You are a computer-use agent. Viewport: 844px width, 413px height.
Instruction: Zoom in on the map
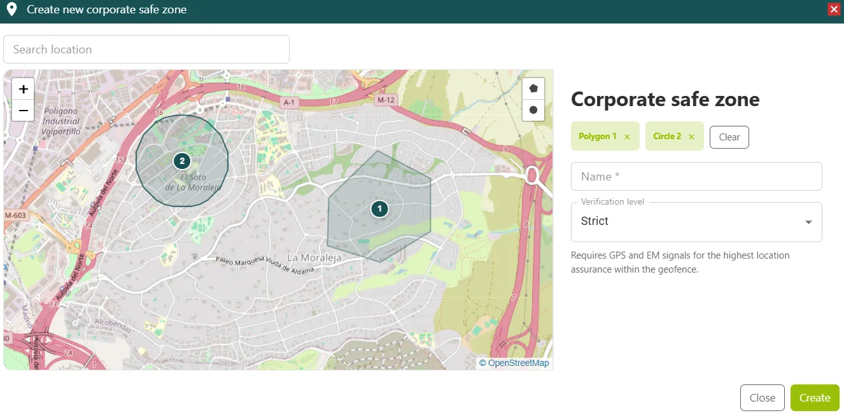pos(23,90)
